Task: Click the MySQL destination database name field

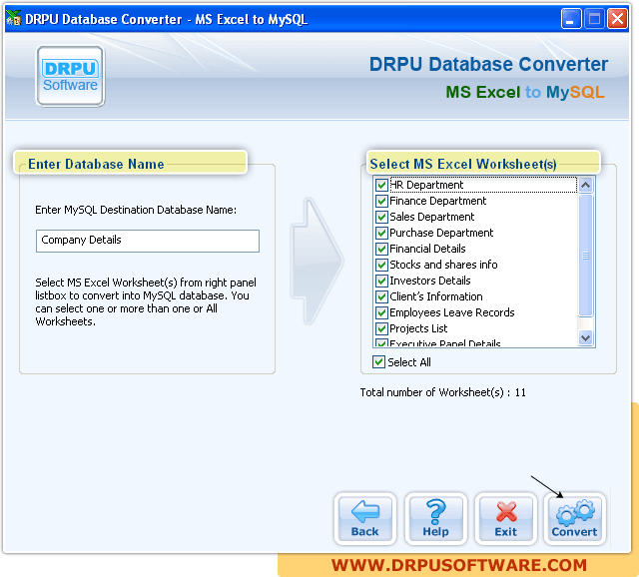Action: click(x=148, y=241)
